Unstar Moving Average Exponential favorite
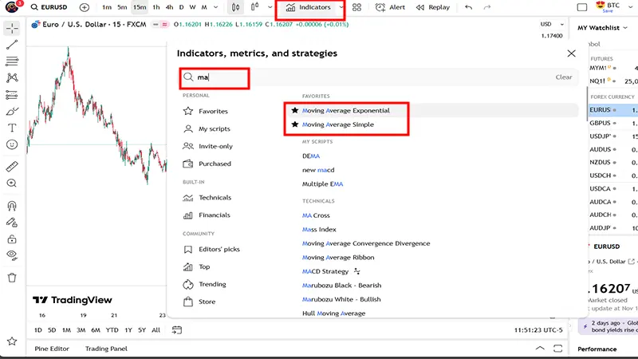The height and width of the screenshot is (359, 638). pos(295,110)
